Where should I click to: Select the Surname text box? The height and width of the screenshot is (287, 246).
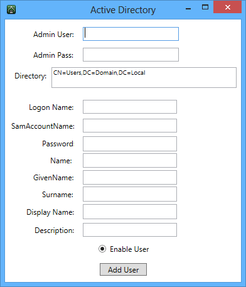click(x=130, y=194)
